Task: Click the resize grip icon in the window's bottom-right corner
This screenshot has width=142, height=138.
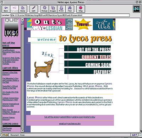Action: (140, 135)
